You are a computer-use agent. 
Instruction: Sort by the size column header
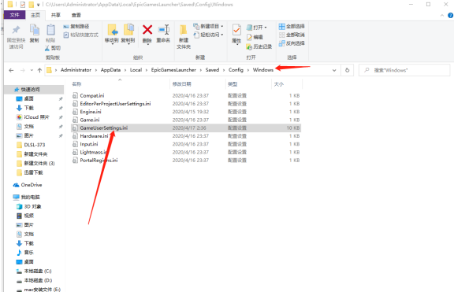pyautogui.click(x=278, y=84)
